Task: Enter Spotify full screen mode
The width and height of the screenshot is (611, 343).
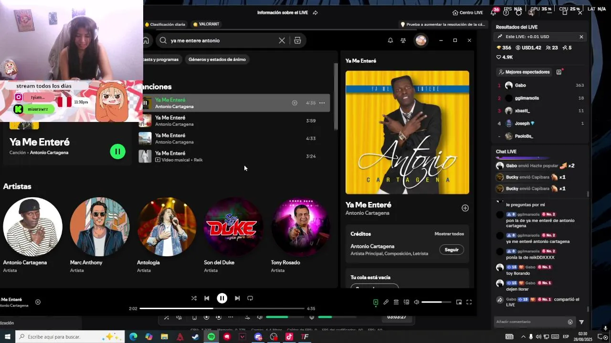Action: (x=469, y=302)
